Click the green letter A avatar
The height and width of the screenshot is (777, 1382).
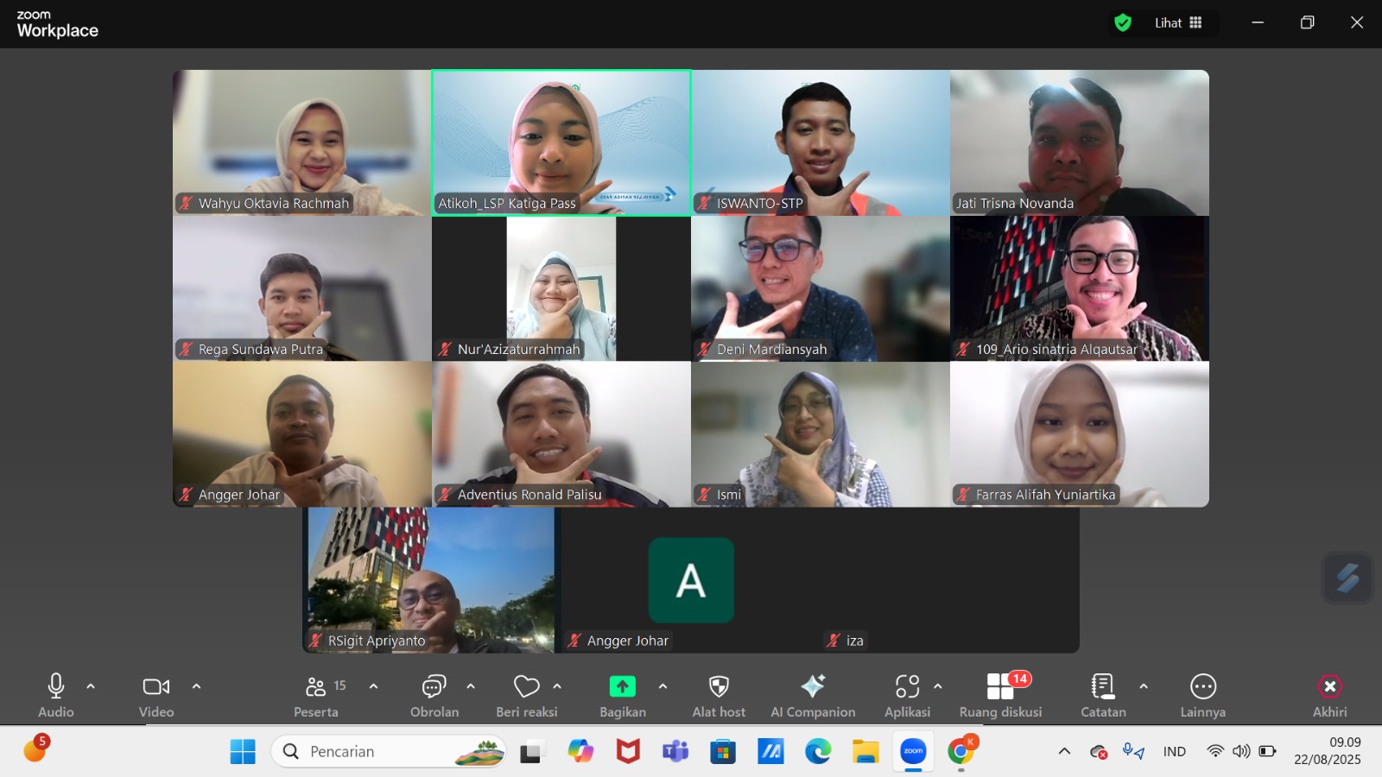pyautogui.click(x=691, y=580)
